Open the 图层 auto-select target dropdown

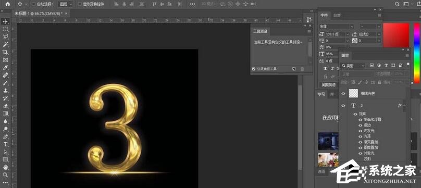66,4
